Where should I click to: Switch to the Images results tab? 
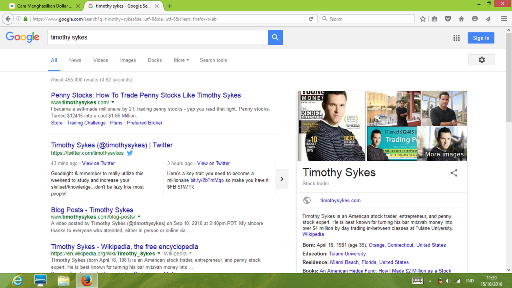click(x=128, y=60)
